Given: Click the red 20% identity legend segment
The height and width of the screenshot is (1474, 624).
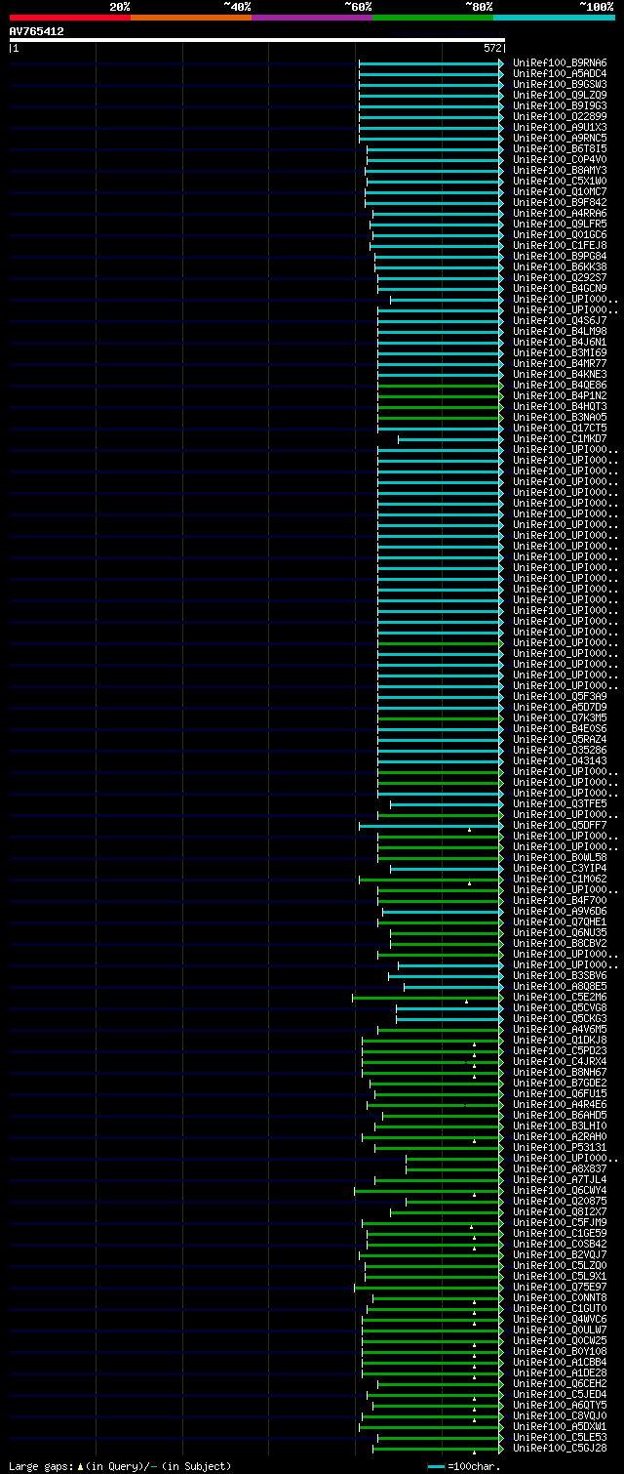Looking at the screenshot, I should point(70,18).
